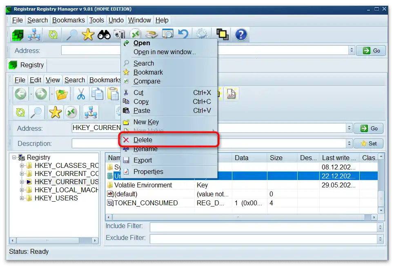Click the registry monitor window icon in top toolbar
Viewport: 394px width, 266px height.
click(x=168, y=33)
